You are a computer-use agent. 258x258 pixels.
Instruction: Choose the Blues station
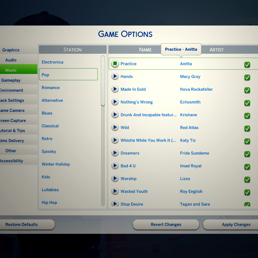[x=68, y=113]
